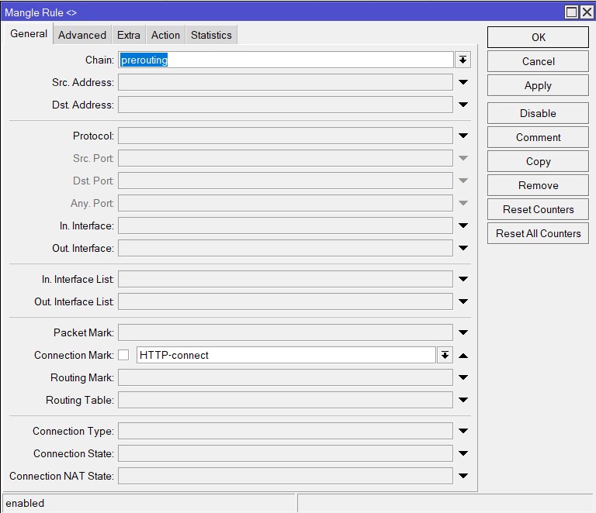
Task: Open the Extra tab
Action: [x=129, y=35]
